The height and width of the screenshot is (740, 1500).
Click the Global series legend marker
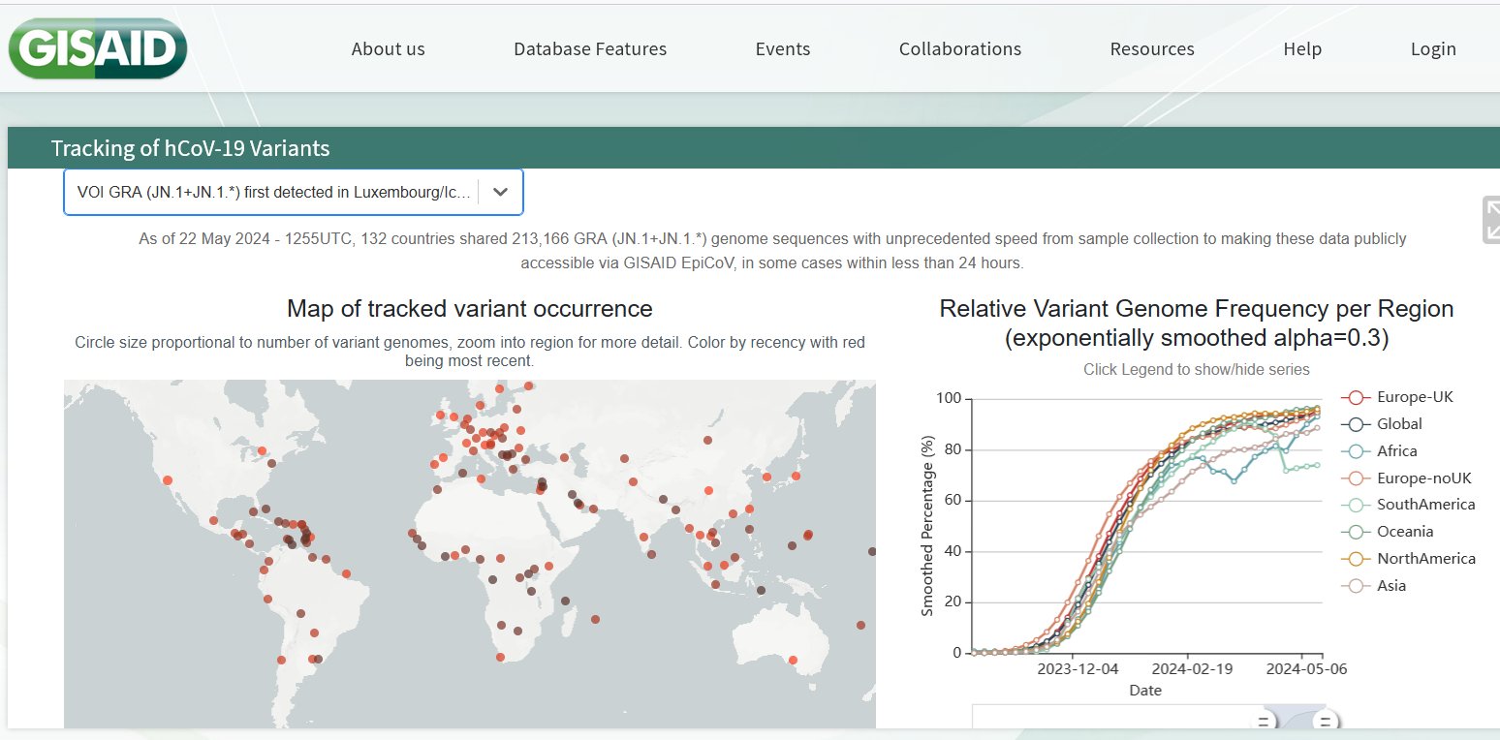click(x=1356, y=424)
